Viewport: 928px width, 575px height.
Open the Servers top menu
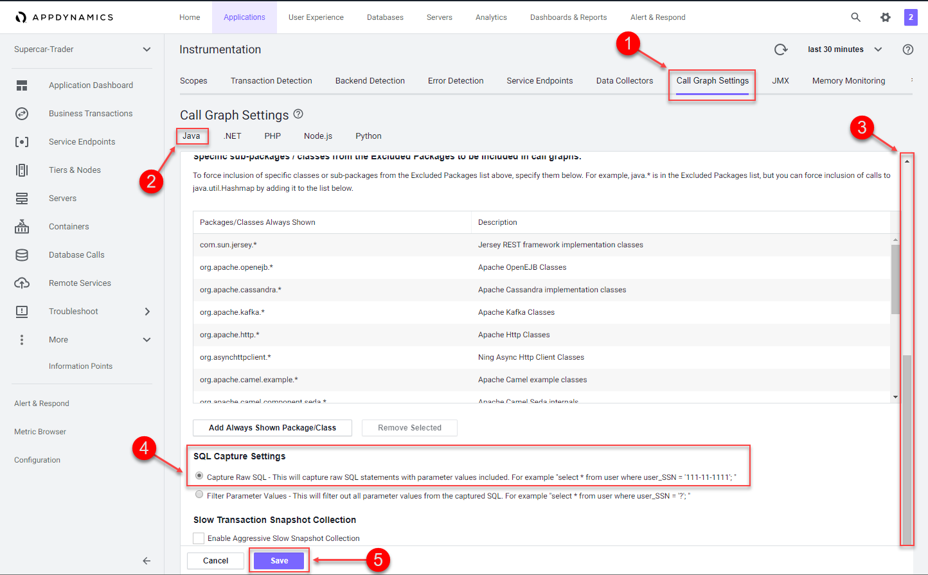point(440,17)
